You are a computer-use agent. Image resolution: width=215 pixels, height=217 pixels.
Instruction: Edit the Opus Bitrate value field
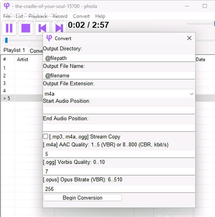119,189
